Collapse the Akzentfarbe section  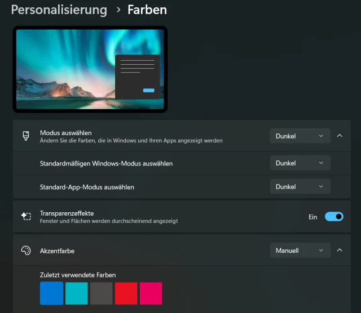(x=340, y=251)
